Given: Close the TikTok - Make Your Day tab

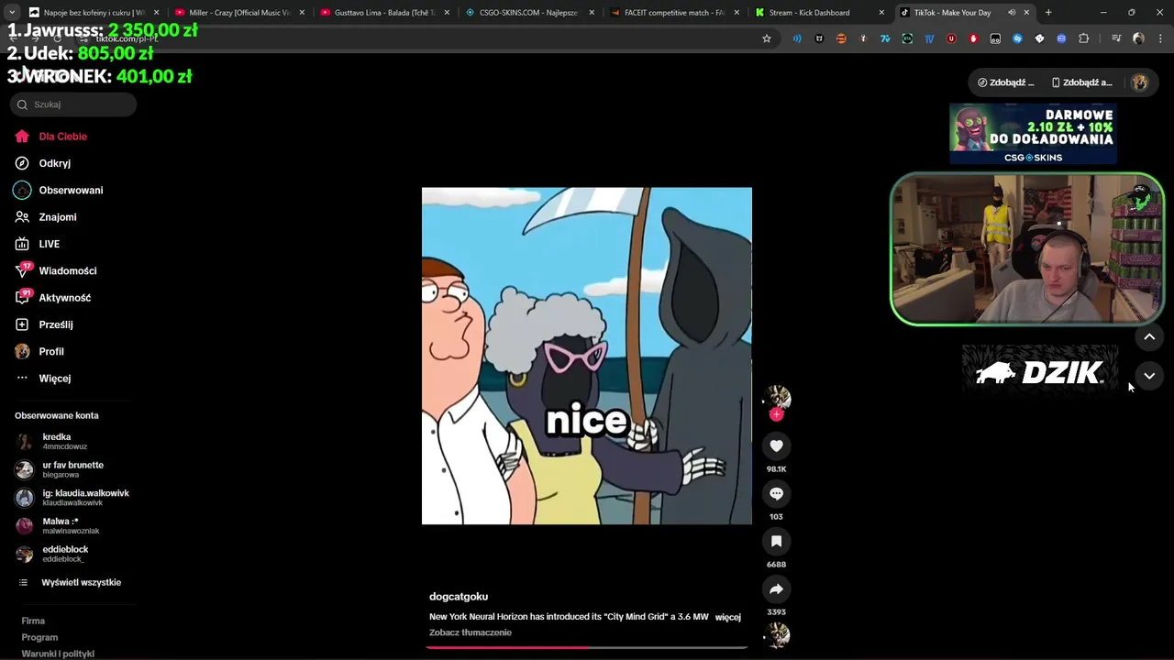Looking at the screenshot, I should point(1026,13).
